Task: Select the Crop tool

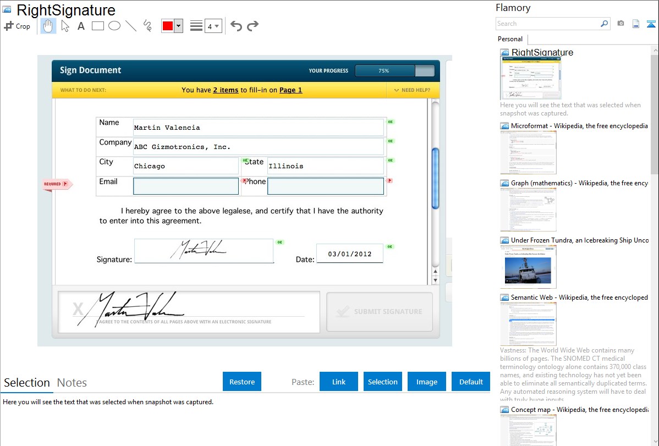Action: click(17, 26)
